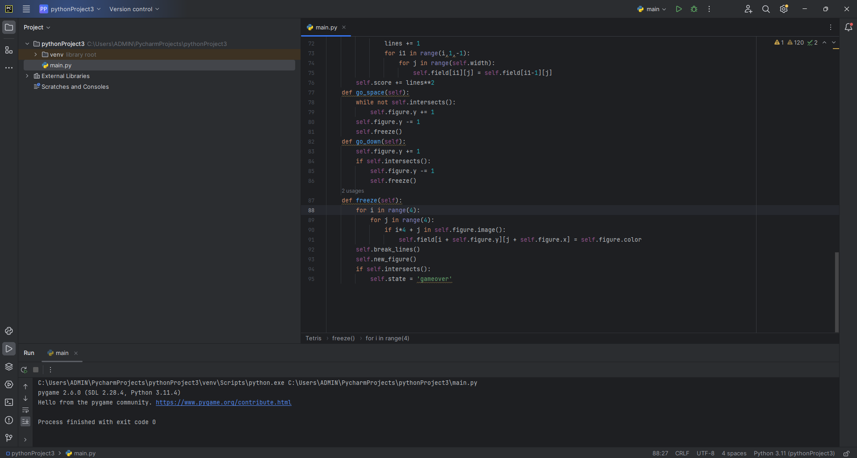Open the Run tool window icon
This screenshot has height=458, width=857.
9,349
